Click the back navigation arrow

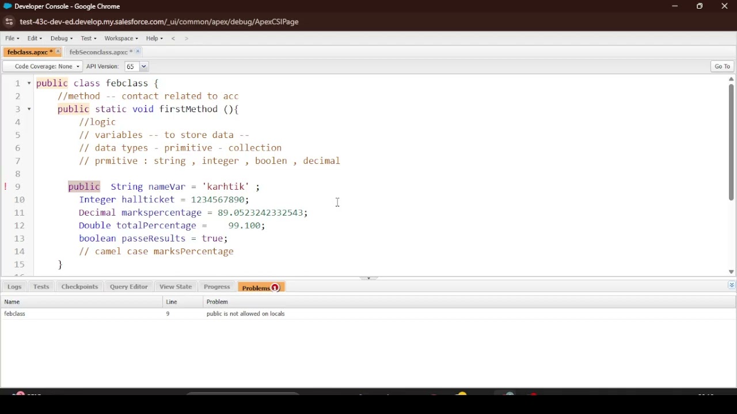pyautogui.click(x=173, y=39)
